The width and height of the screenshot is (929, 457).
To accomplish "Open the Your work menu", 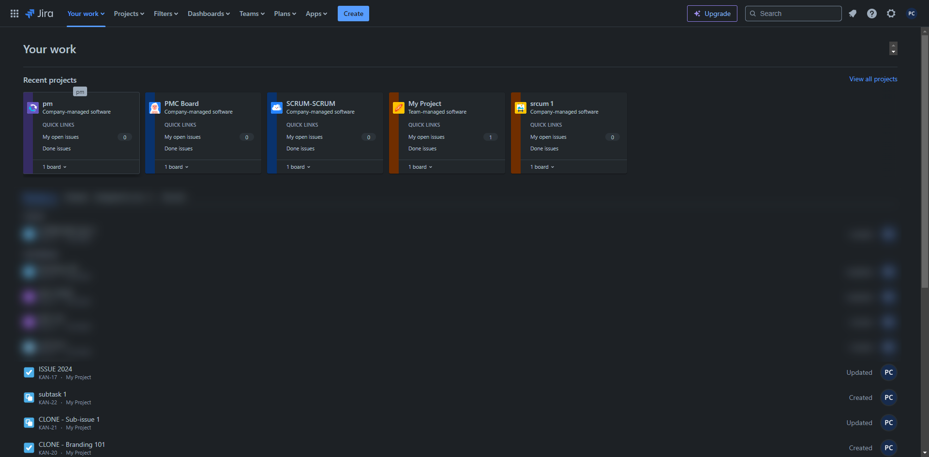I will click(86, 14).
